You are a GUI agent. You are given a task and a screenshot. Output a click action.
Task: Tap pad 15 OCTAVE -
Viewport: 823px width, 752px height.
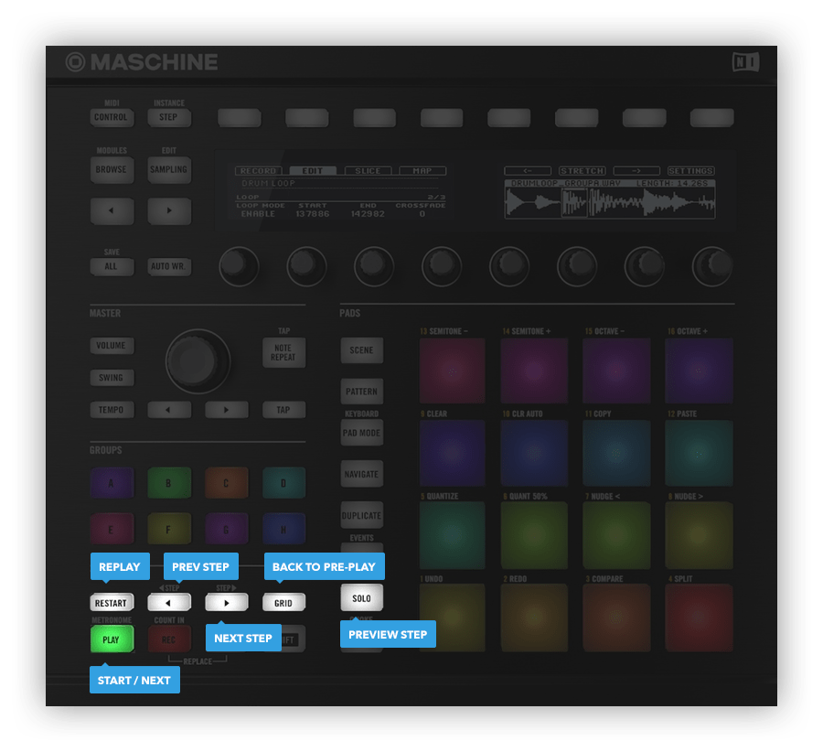click(x=616, y=371)
